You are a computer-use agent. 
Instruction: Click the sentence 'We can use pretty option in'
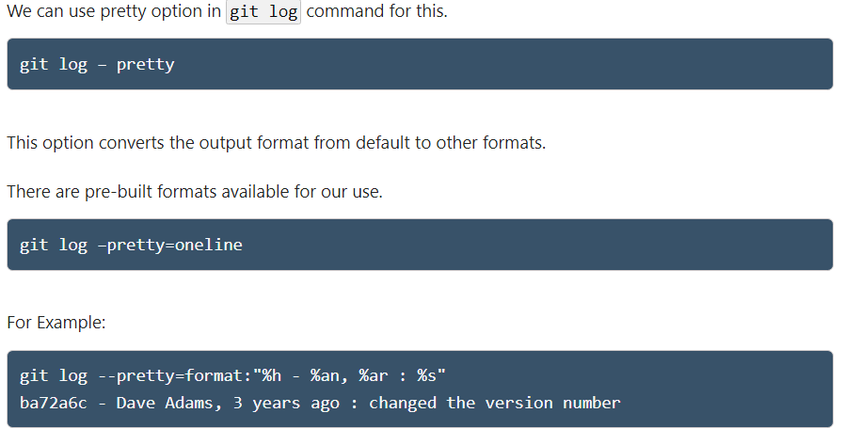pyautogui.click(x=115, y=14)
